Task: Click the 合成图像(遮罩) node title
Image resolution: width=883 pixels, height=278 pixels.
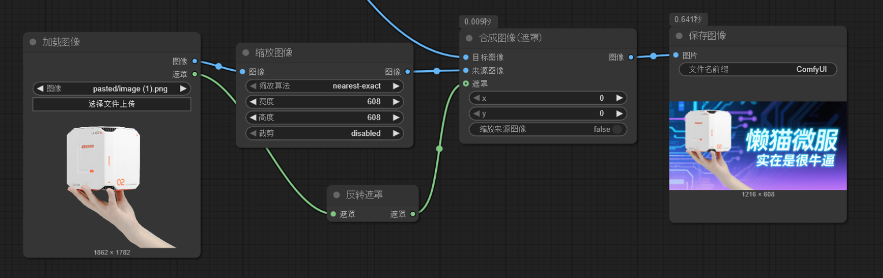Action: [510, 38]
